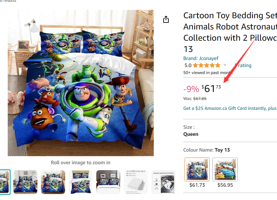Viewport: 277px width, 200px height.
Task: Click the -9% discount label
Action: coord(191,89)
